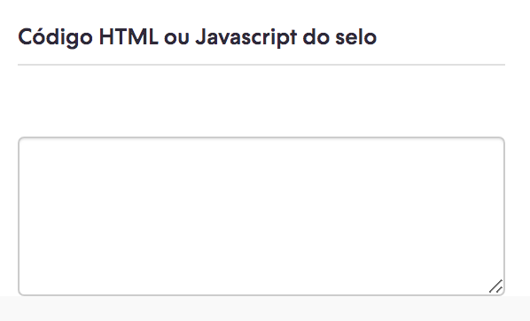Focus the empty seal code textarea
This screenshot has width=530, height=321.
(261, 216)
